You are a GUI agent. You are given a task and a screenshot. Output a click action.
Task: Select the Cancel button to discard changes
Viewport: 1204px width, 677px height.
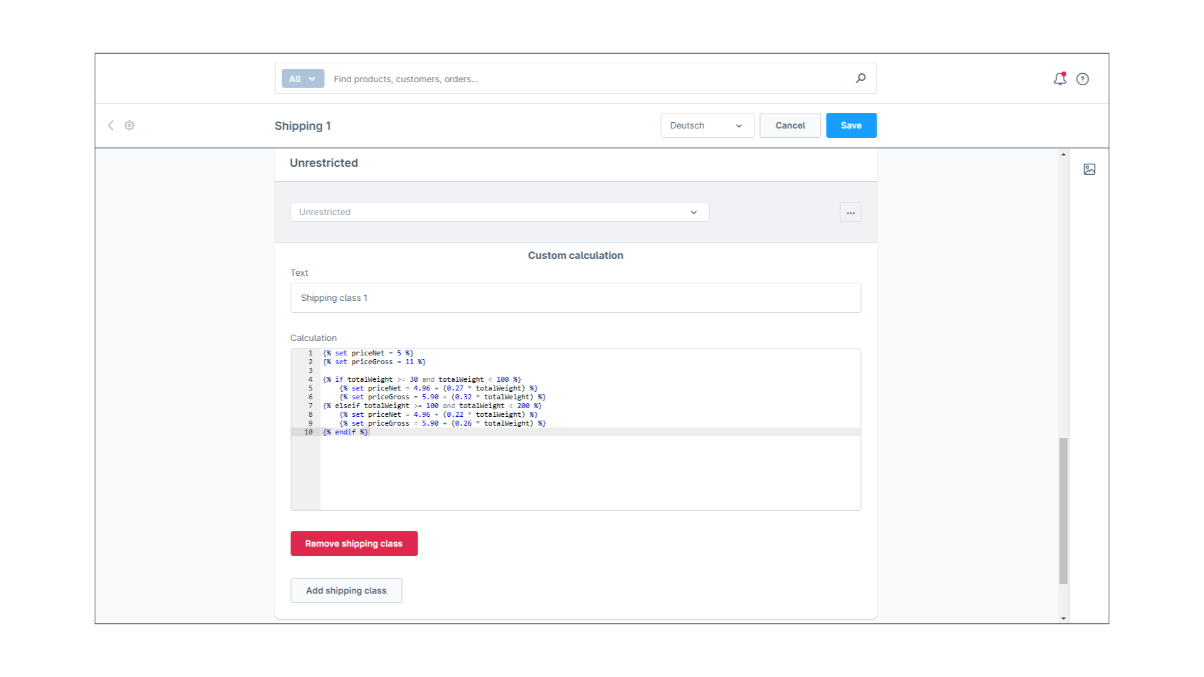(789, 125)
